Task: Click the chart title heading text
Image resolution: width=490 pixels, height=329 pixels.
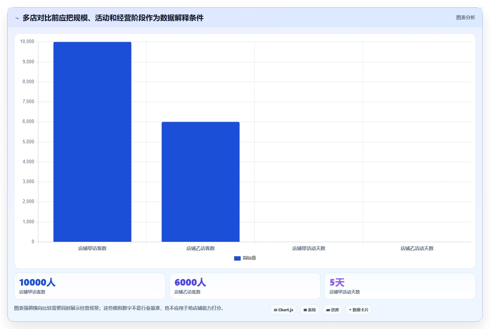Action: tap(113, 18)
